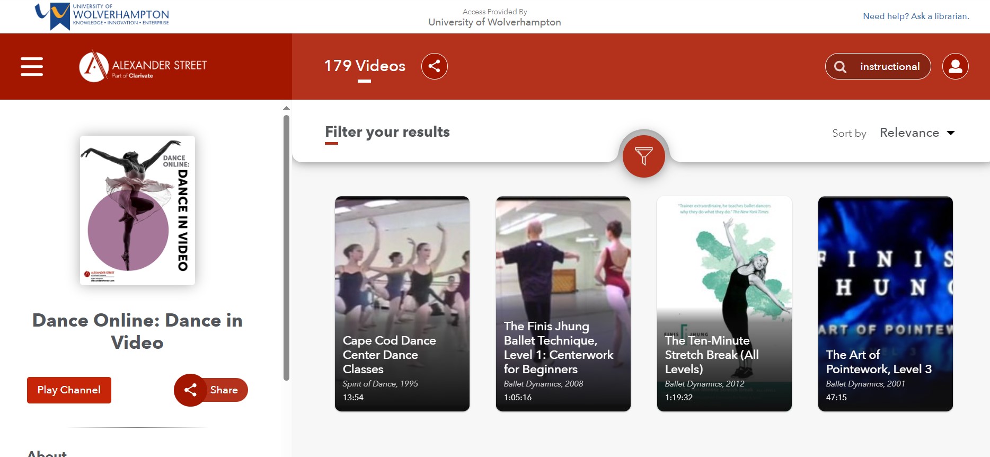990x457 pixels.
Task: Click 'Ballet Dynamics, 2012' text
Action: point(704,383)
